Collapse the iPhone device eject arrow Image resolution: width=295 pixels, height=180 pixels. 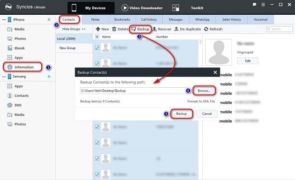click(49, 19)
